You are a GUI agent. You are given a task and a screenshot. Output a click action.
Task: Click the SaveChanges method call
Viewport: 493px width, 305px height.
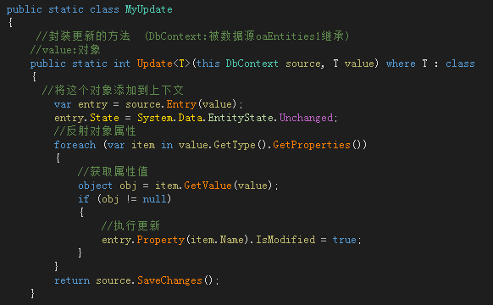click(169, 280)
